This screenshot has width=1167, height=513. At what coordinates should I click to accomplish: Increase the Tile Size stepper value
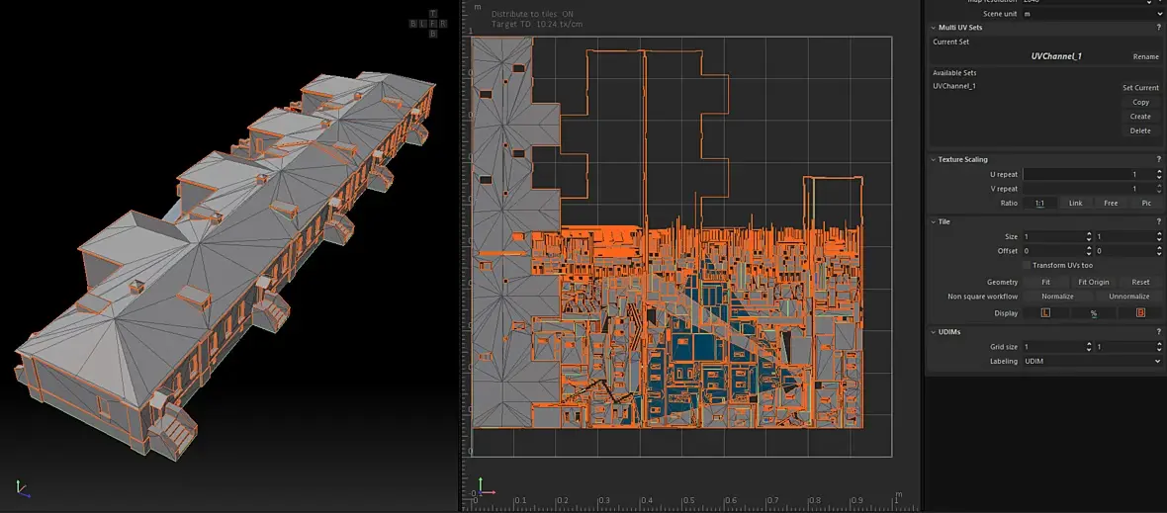(1089, 233)
